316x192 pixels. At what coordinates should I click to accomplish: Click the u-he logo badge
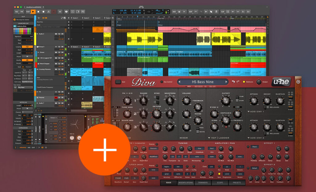[281, 82]
